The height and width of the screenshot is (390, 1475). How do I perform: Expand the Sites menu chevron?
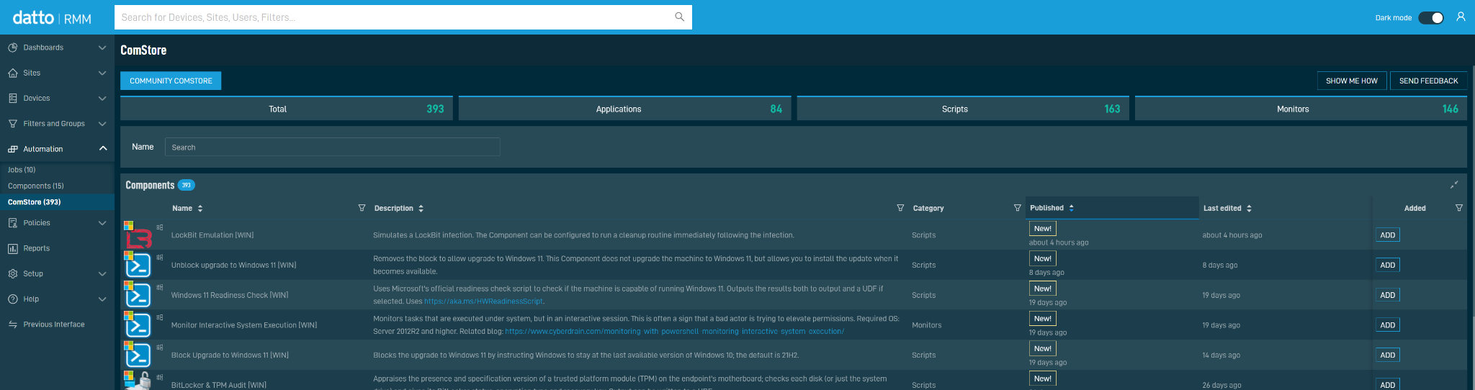point(102,73)
